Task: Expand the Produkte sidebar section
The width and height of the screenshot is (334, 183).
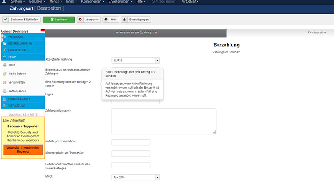Action: [x=17, y=37]
